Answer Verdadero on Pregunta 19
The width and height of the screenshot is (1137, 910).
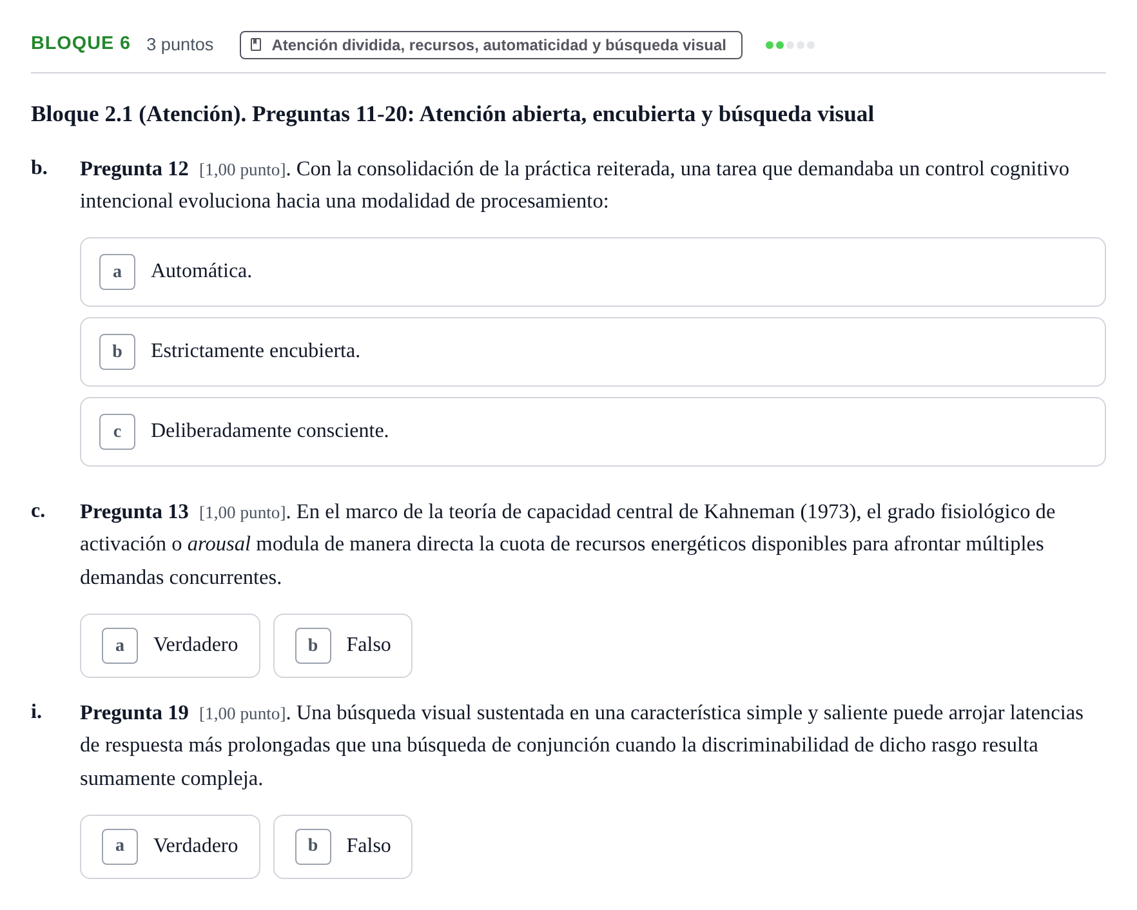170,847
